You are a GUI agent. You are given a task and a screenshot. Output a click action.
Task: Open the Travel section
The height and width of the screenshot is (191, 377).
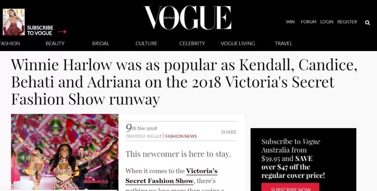(x=283, y=43)
